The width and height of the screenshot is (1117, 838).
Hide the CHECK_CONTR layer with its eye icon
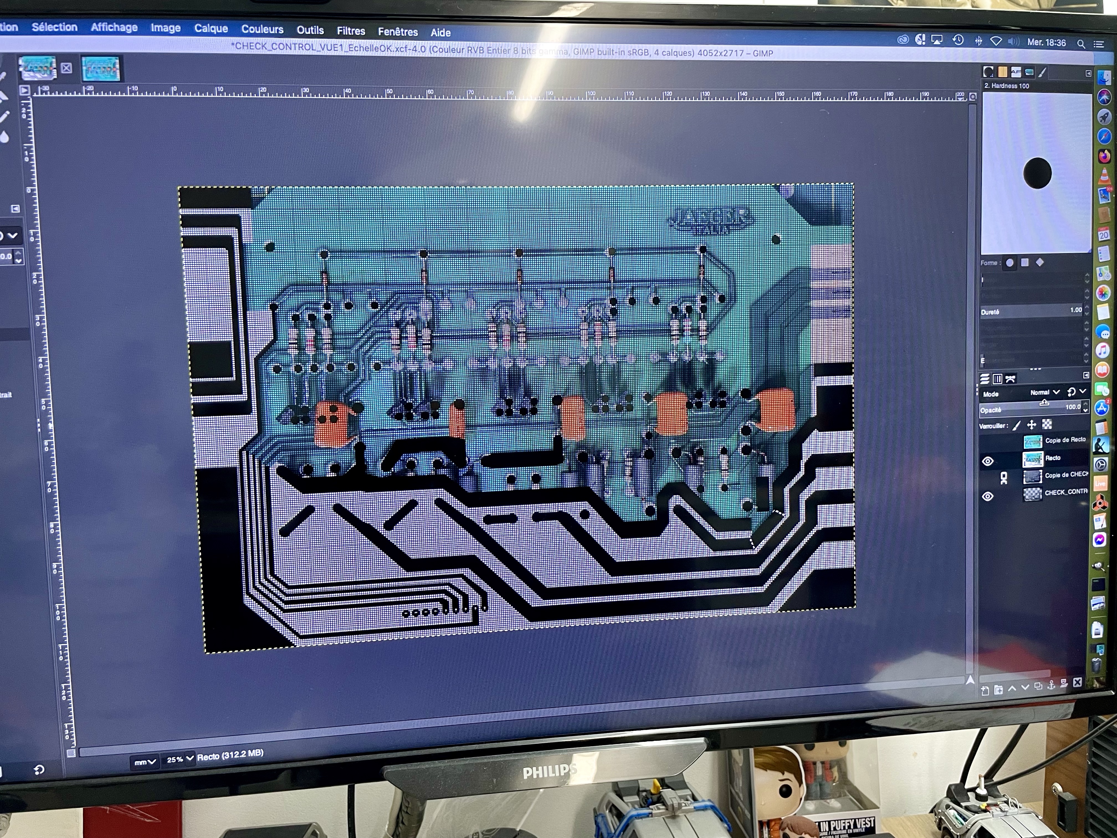pos(988,496)
